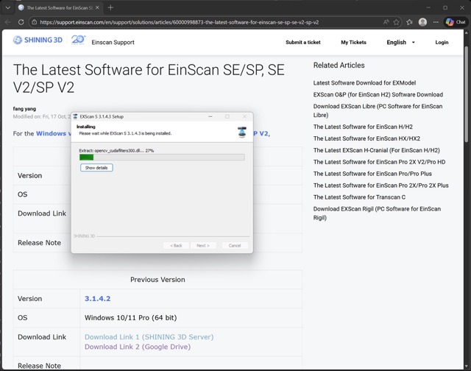Open My Tickets
Viewport: 471px width, 371px height.
[x=353, y=43]
